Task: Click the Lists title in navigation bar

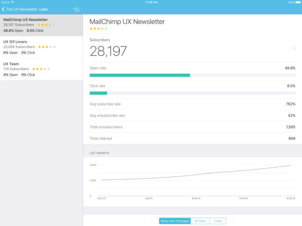Action: 43,9
